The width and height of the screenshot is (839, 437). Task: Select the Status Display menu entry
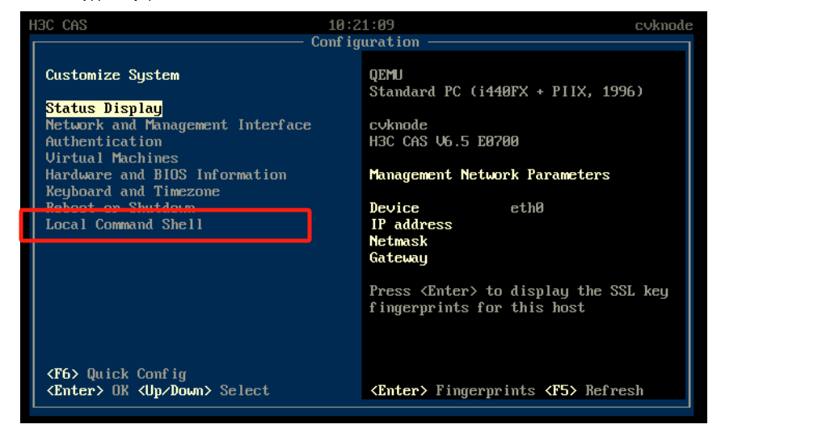(103, 108)
